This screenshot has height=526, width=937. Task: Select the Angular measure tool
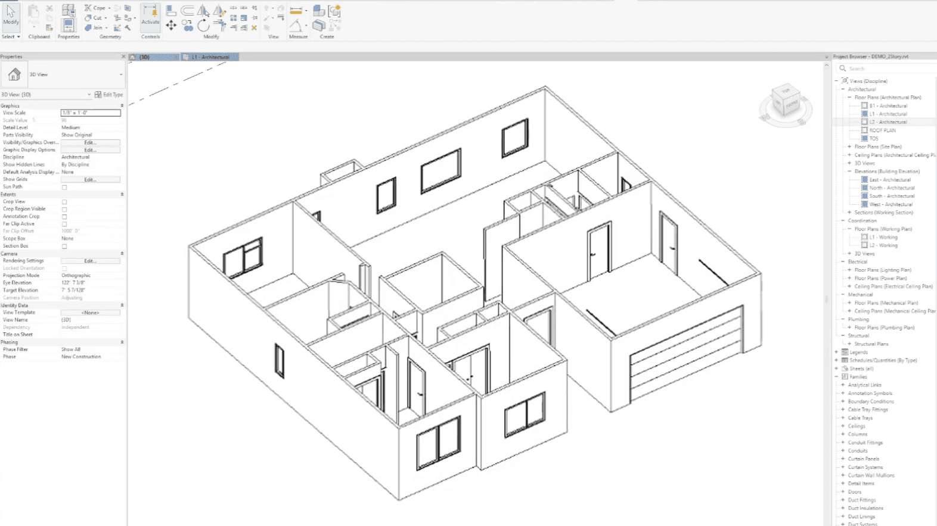296,26
